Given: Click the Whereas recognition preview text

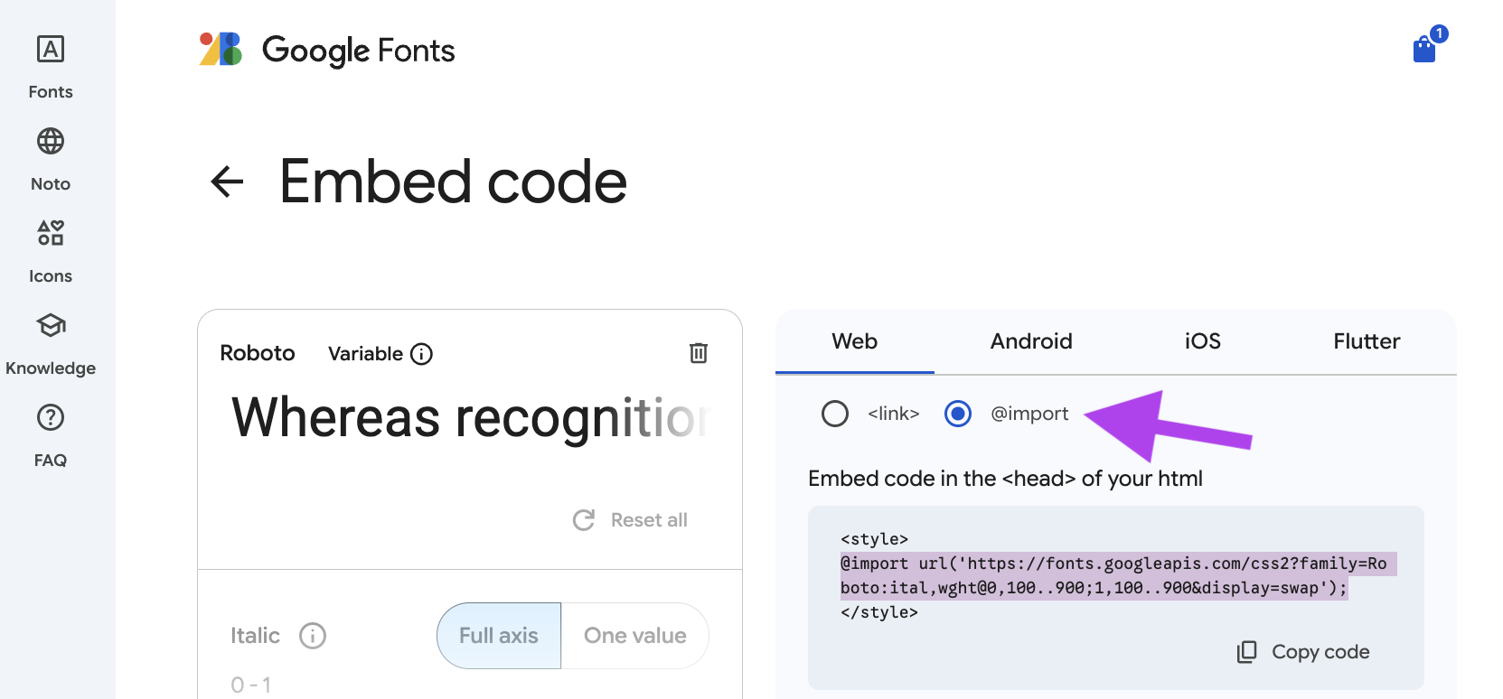Looking at the screenshot, I should tap(471, 418).
